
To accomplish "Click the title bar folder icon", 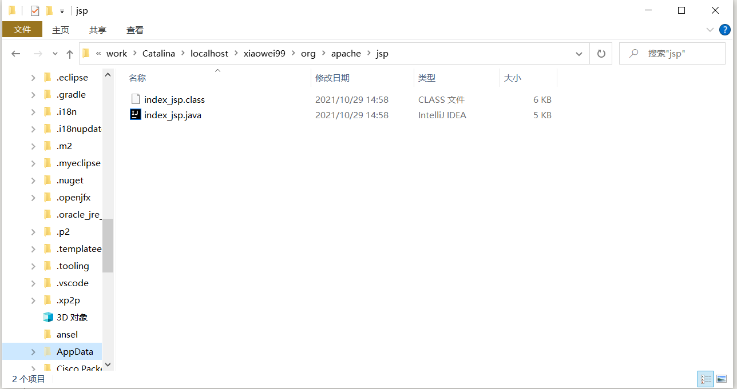I will [x=12, y=11].
